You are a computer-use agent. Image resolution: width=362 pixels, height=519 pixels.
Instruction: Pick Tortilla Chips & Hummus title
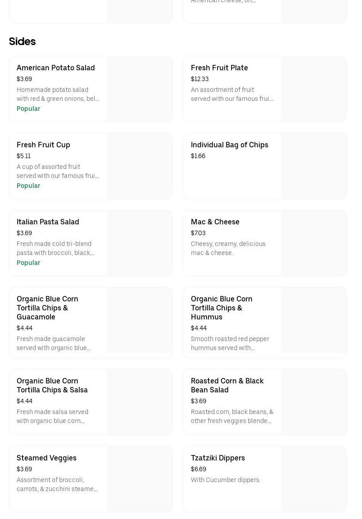222,308
